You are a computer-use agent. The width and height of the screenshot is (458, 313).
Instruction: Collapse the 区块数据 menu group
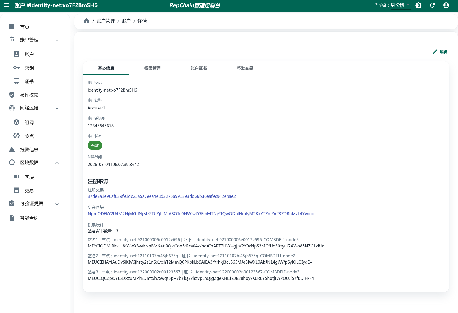[x=57, y=163]
